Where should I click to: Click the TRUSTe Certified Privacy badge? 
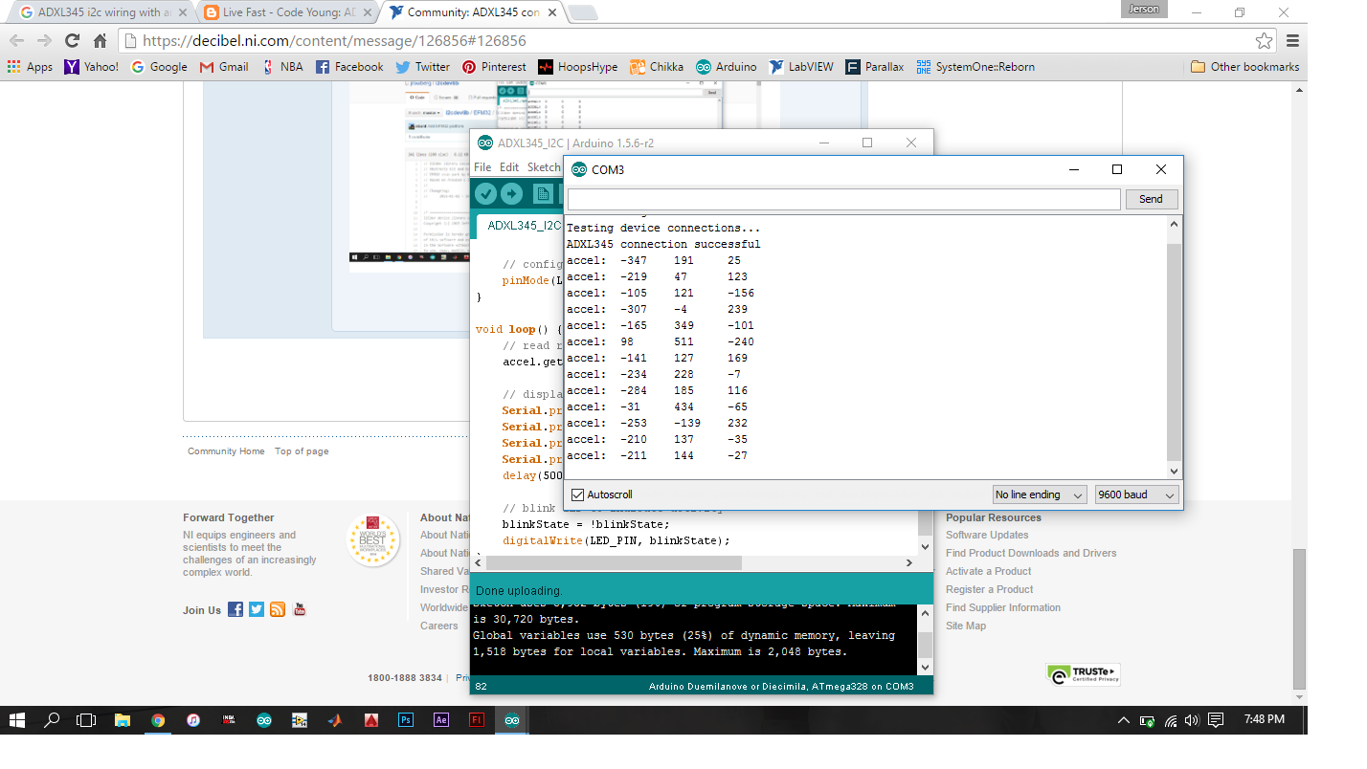1084,674
